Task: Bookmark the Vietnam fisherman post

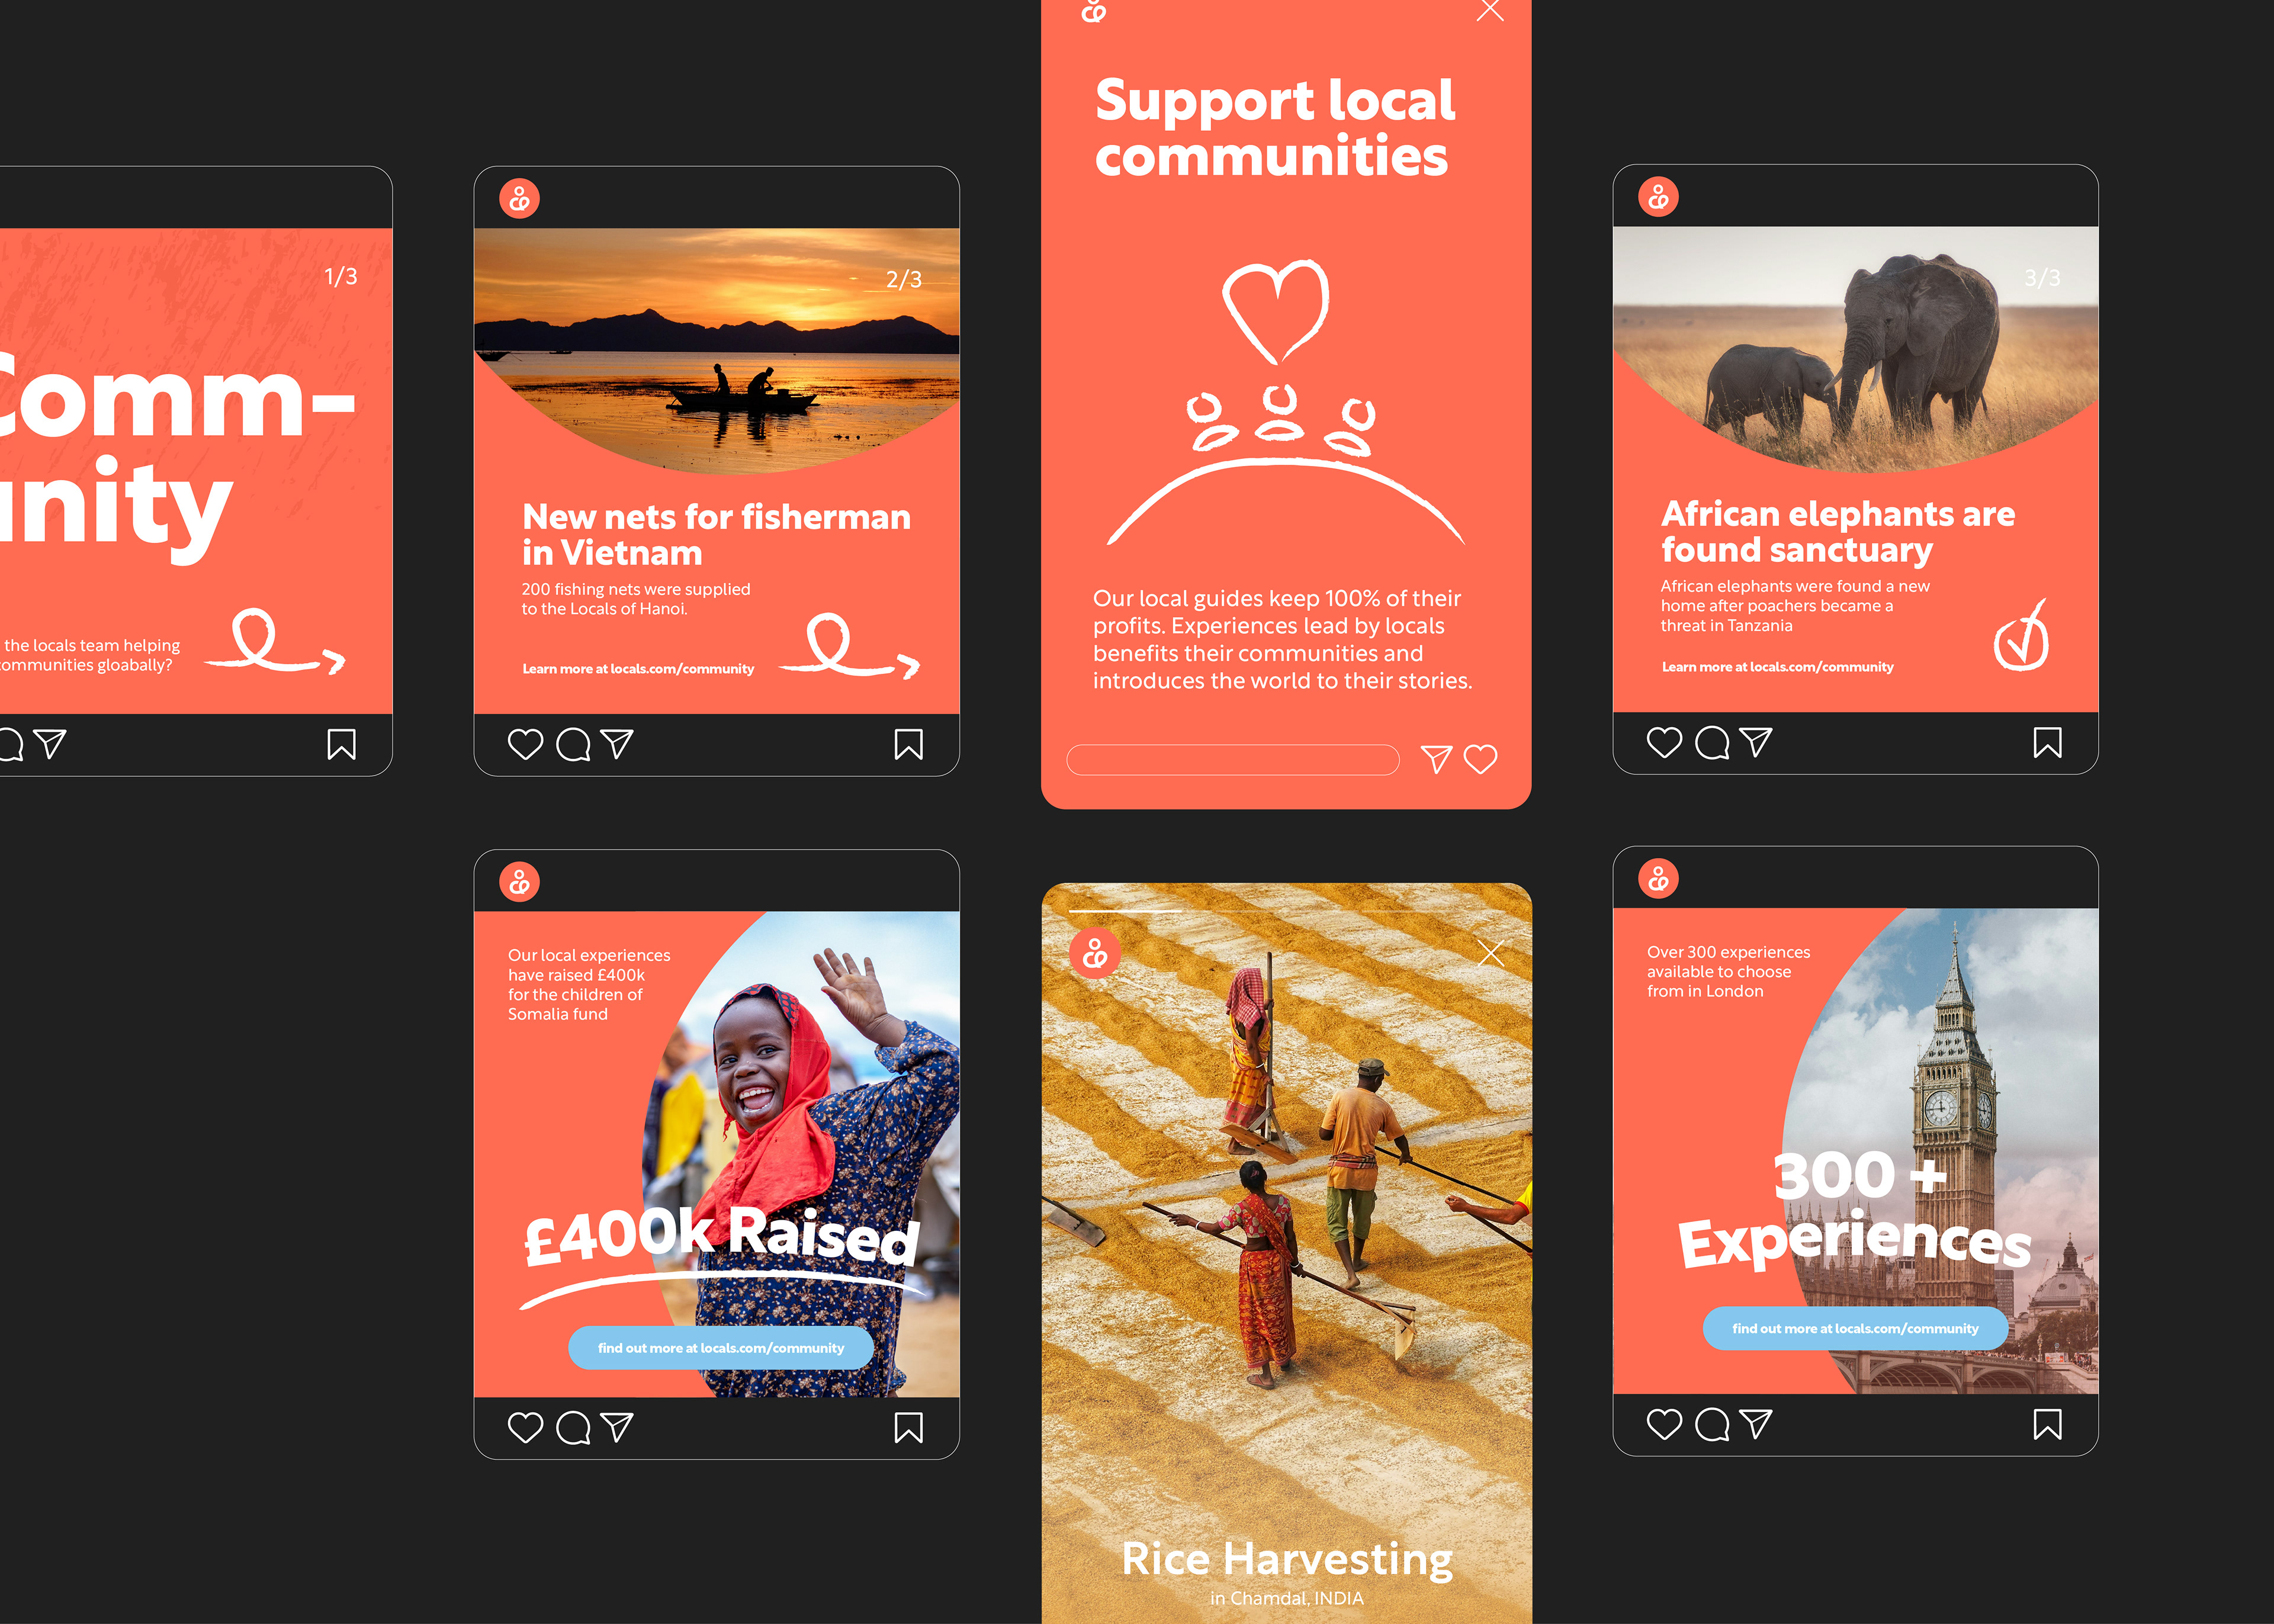Action: [x=908, y=744]
